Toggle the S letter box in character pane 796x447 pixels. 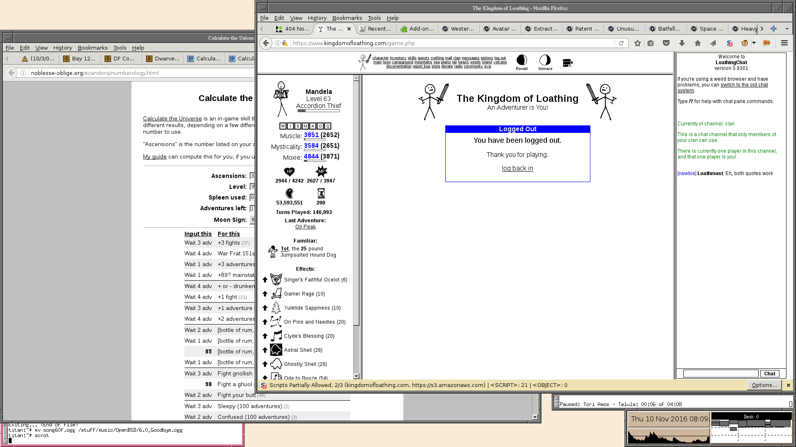298,126
